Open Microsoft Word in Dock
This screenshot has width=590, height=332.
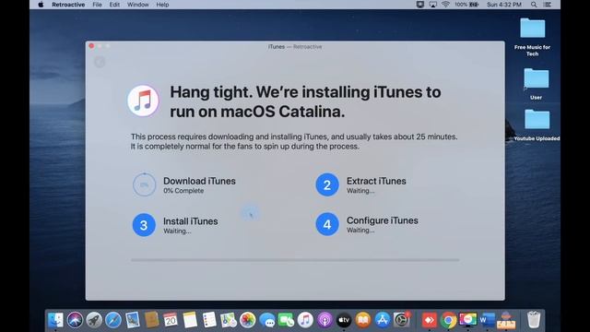(x=487, y=320)
